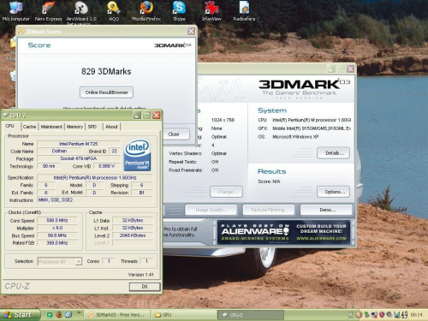Click the CPU-Z title bar icon
Screen dimensions: 428x321
point(5,115)
